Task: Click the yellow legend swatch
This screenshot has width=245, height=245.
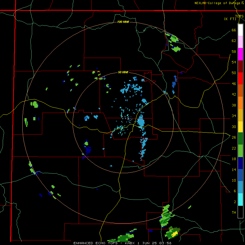Action: (x=240, y=127)
